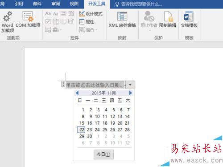Open COM Add-ins (COM 加载项)
Viewport: 223px width, 167px height.
point(28,19)
